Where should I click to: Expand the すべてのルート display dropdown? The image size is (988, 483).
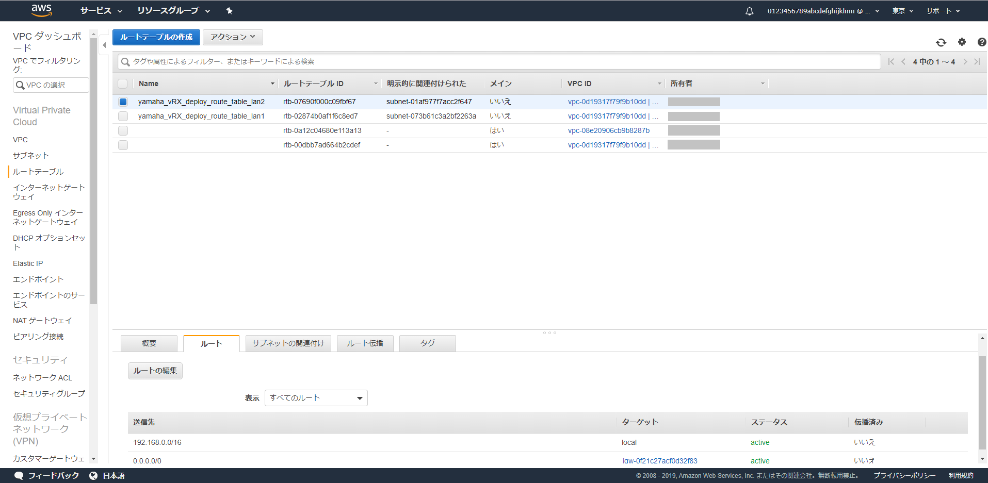click(x=316, y=398)
